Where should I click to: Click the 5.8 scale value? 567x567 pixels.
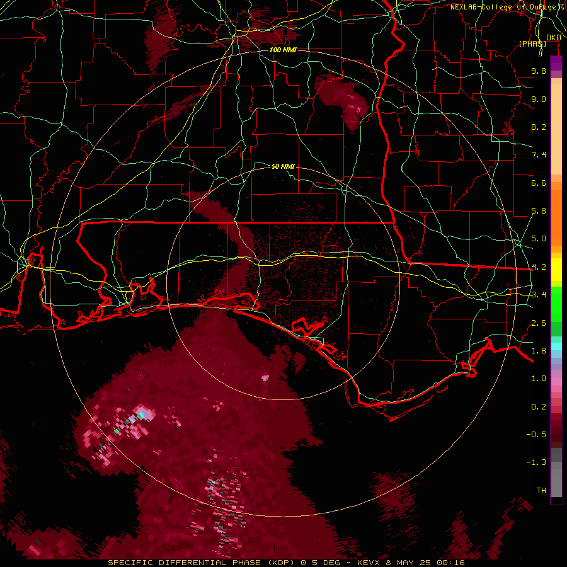point(539,211)
